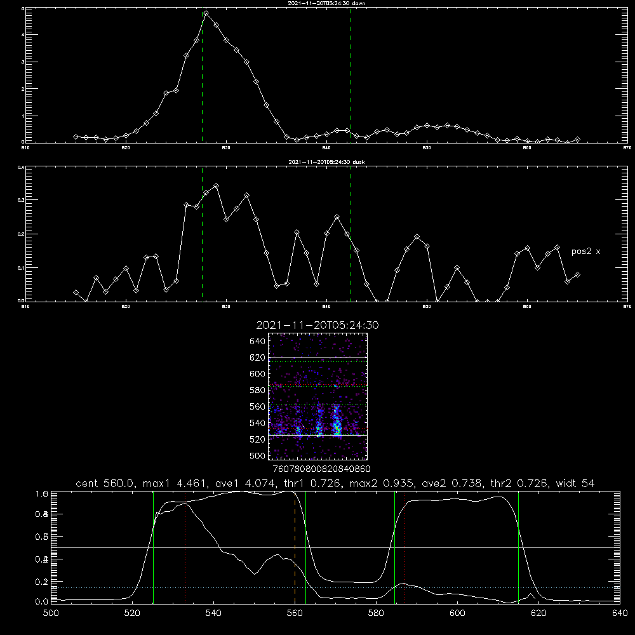Click the '0.0' y-axis label of bottom plot
635x635 pixels.
42,602
